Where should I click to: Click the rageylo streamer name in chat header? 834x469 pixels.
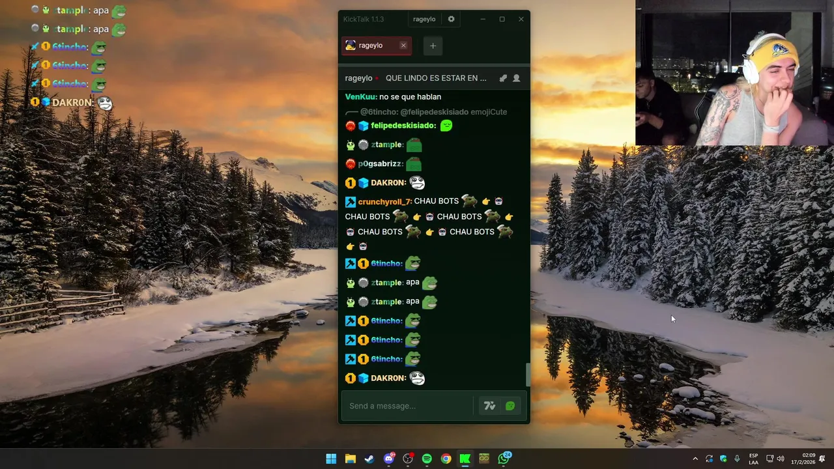(x=358, y=78)
